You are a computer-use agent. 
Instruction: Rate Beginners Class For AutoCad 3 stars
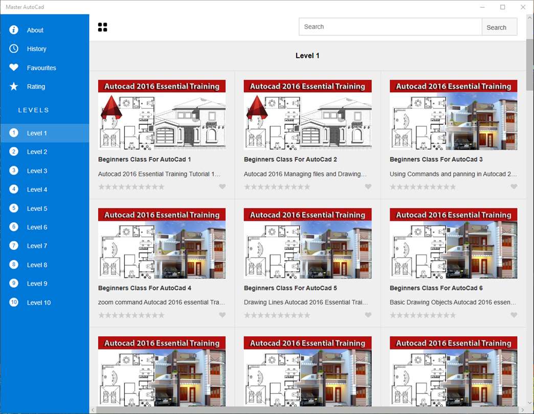coord(423,187)
